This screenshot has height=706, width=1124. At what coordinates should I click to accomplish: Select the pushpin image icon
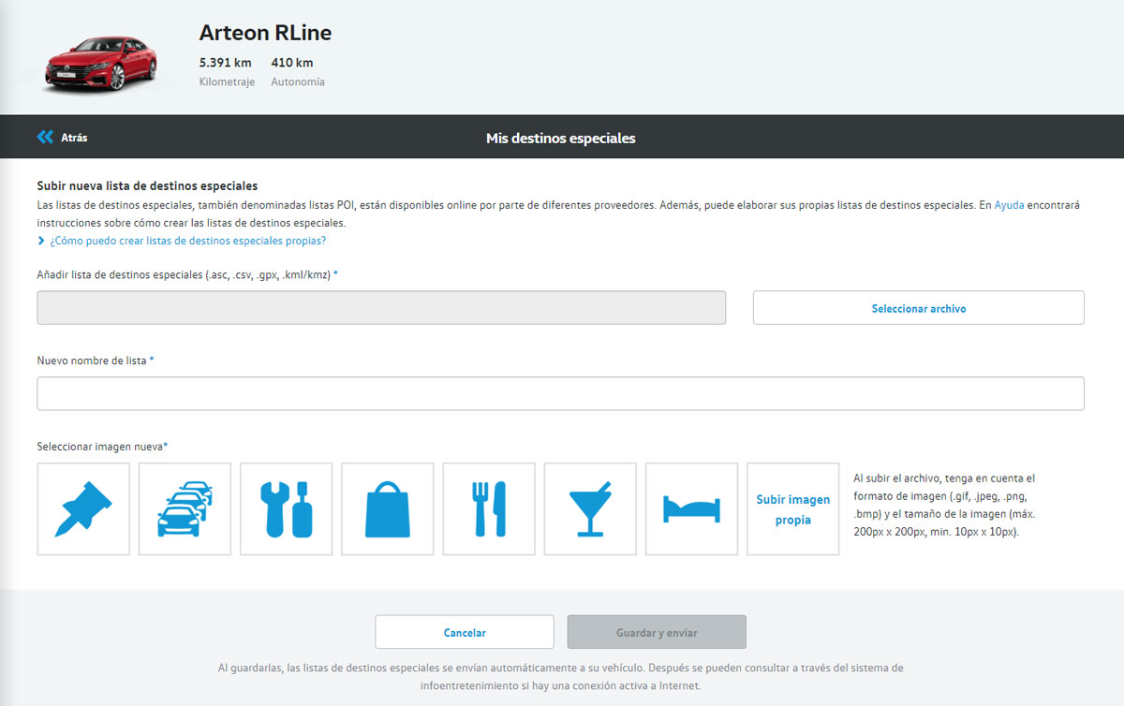(83, 509)
